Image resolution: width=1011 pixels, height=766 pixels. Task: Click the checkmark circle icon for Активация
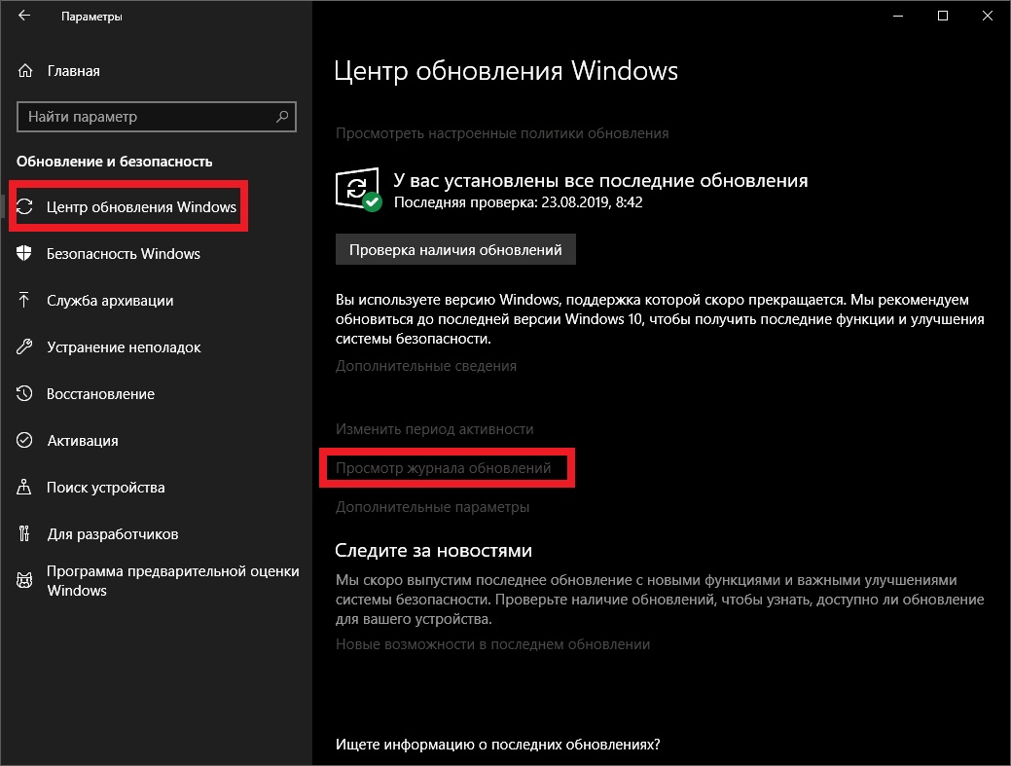24,440
